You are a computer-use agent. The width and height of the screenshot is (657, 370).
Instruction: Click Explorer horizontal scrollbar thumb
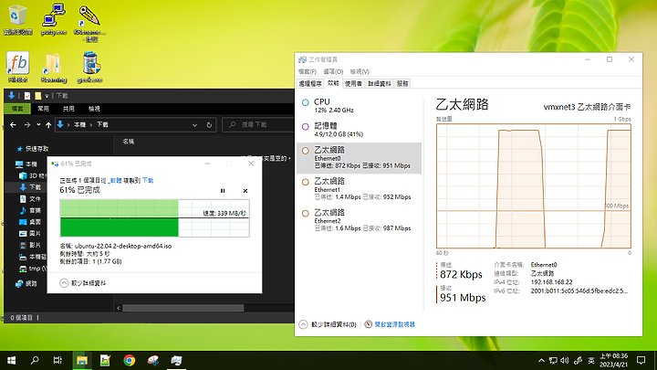click(182, 308)
